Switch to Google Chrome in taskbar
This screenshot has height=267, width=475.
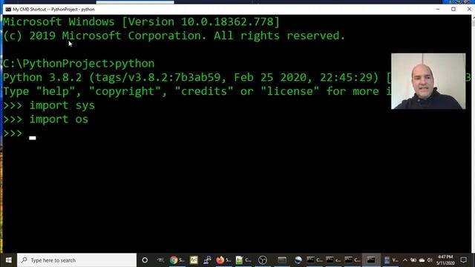177,260
